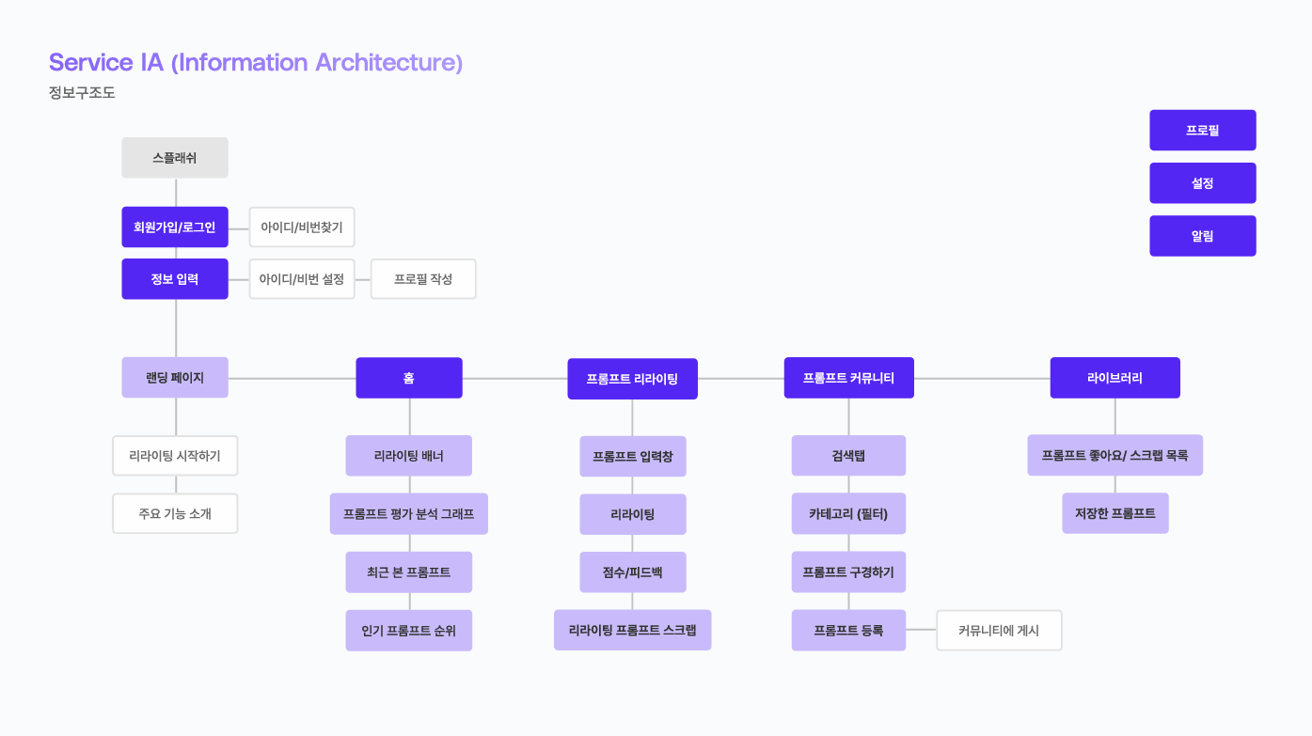1312x736 pixels.
Task: Select the 프롬프트 리라이팅 main node
Action: point(632,379)
